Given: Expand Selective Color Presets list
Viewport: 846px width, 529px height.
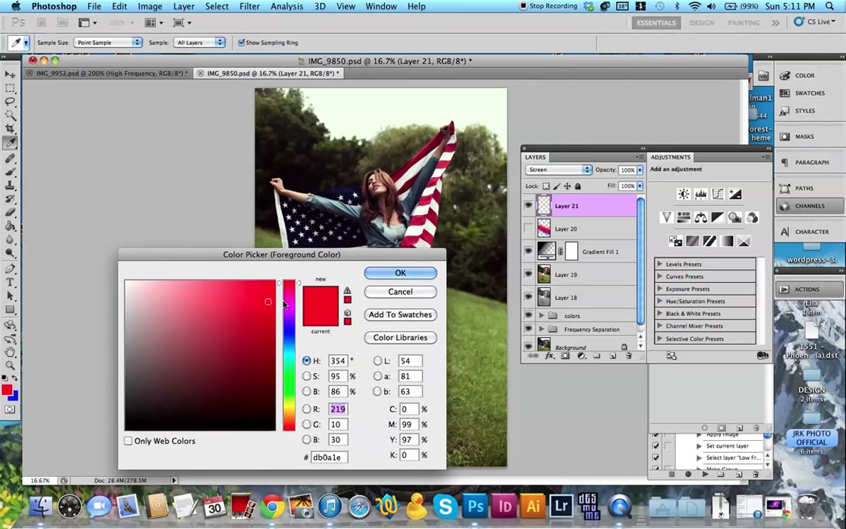Looking at the screenshot, I should click(x=660, y=339).
